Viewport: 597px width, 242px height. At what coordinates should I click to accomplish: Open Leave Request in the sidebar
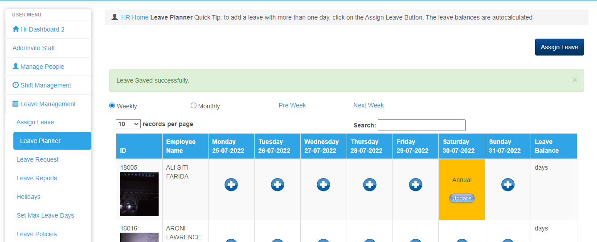[x=37, y=159]
